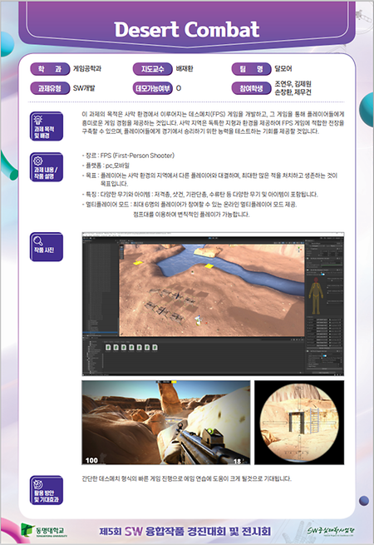The height and width of the screenshot is (545, 374).
Task: Toggle the blue switch above the humanoid avatar
Action: coord(322,275)
